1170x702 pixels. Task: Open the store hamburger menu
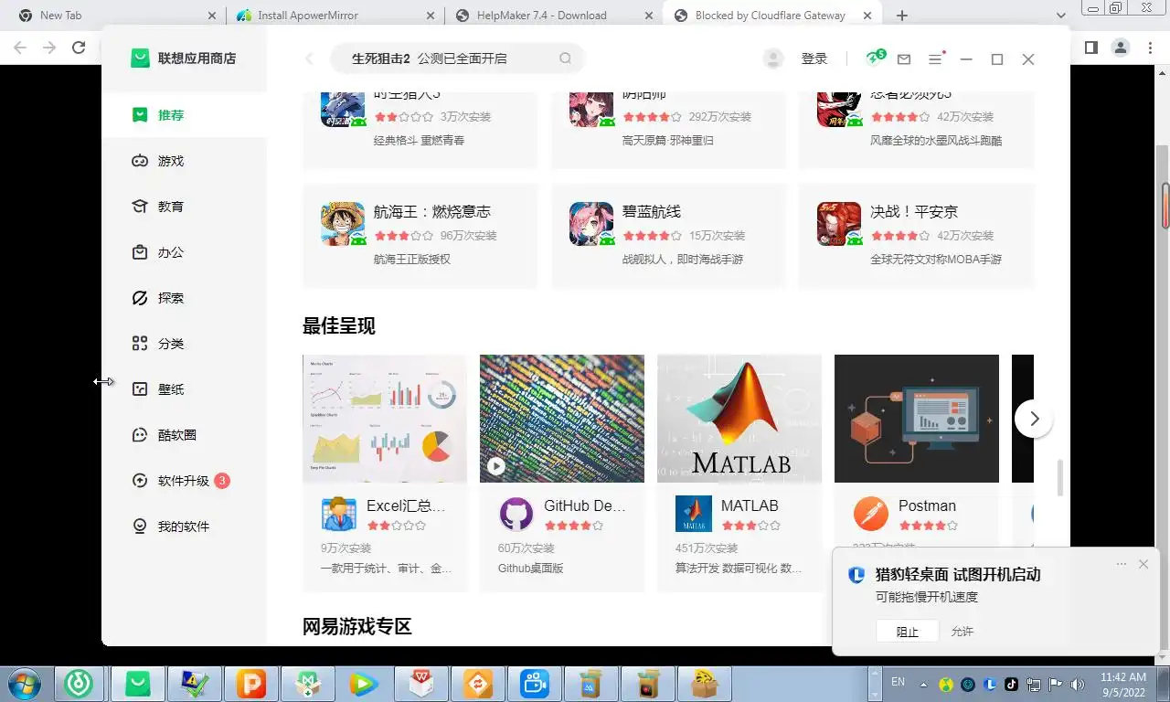(935, 58)
